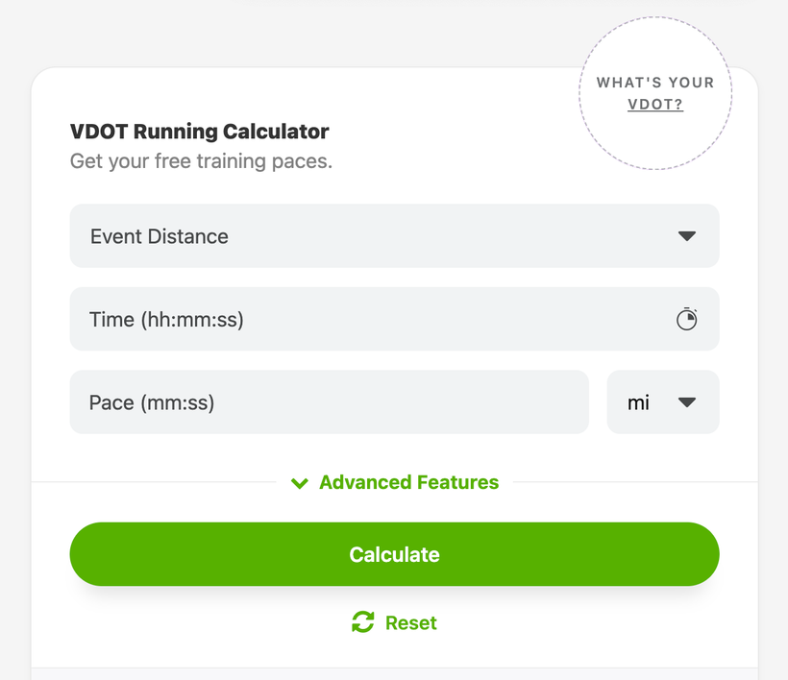This screenshot has height=680, width=788.
Task: Click the Event Distance dropdown arrow
Action: tap(686, 236)
